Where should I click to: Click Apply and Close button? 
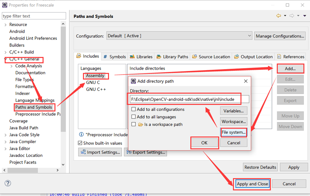point(253,184)
